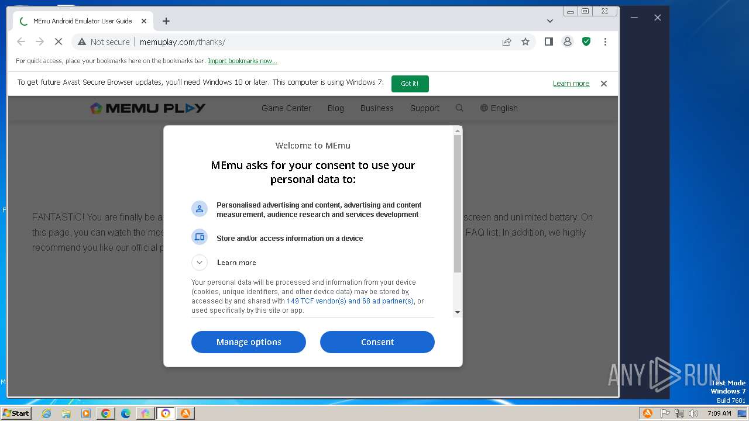Open Windows Explorer folder from taskbar
This screenshot has height=421, width=749.
(66, 413)
